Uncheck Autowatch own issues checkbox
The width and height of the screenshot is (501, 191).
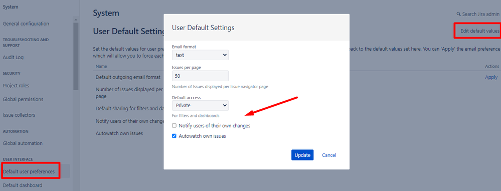tap(174, 136)
